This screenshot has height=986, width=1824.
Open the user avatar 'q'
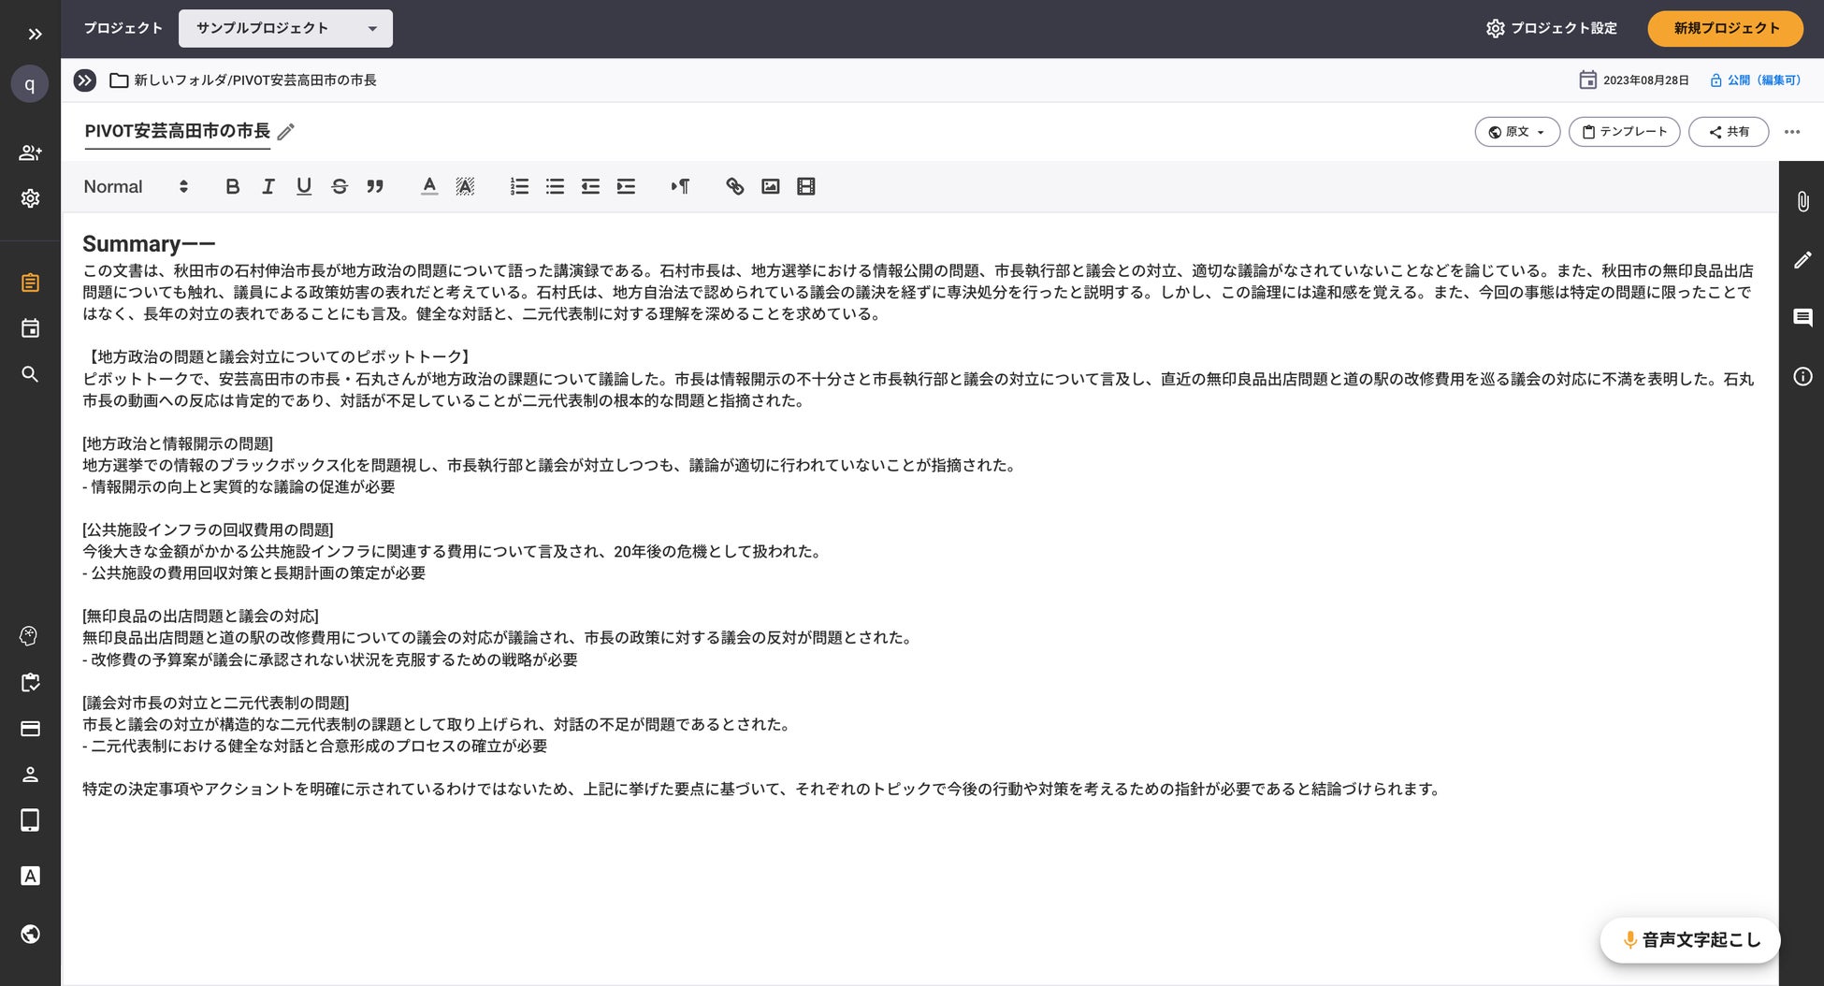[30, 84]
